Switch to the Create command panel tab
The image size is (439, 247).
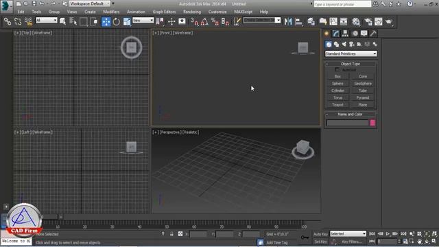(327, 34)
